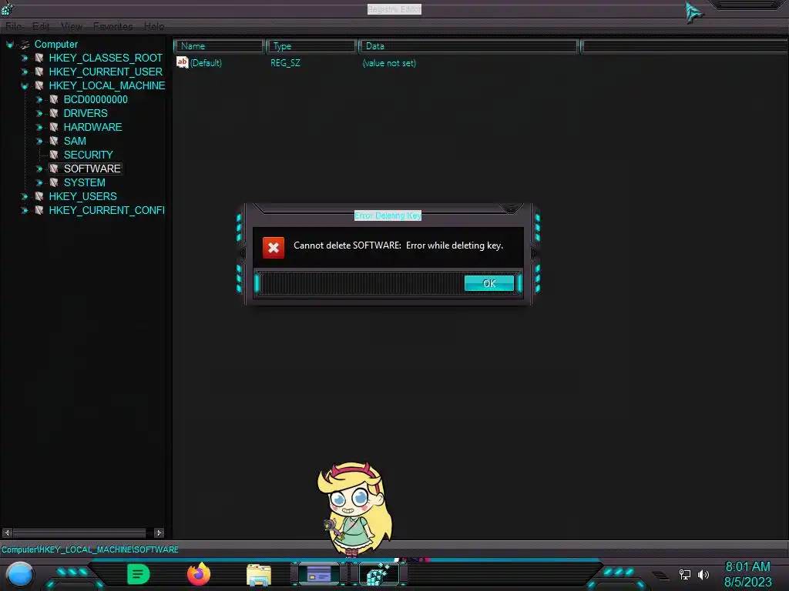Open the Start orb button
This screenshot has width=789, height=591.
coord(20,575)
